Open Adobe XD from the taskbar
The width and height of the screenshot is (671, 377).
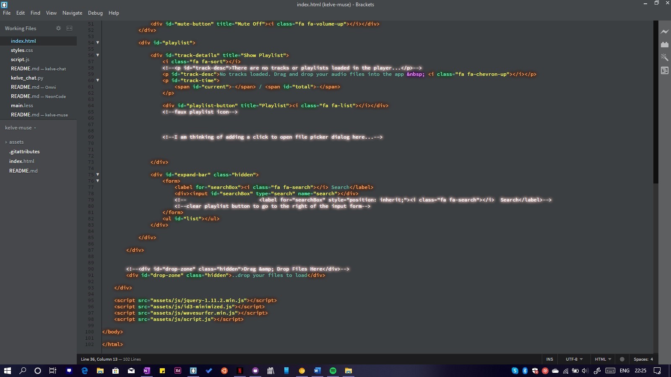[x=178, y=371]
